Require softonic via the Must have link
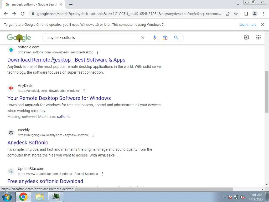 tap(64, 117)
